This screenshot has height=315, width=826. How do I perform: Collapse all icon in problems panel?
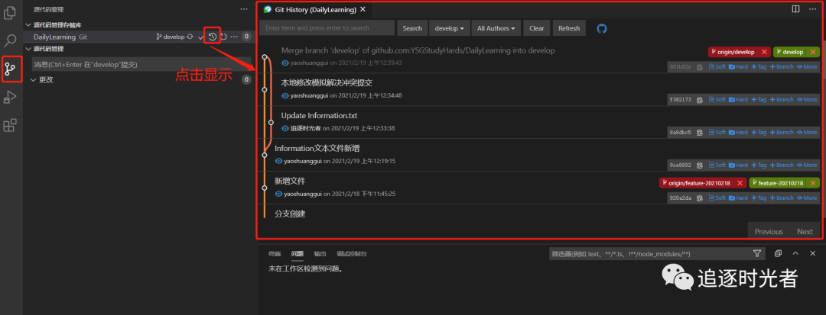778,253
